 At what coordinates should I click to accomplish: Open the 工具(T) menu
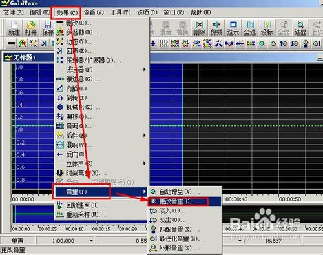(x=121, y=12)
